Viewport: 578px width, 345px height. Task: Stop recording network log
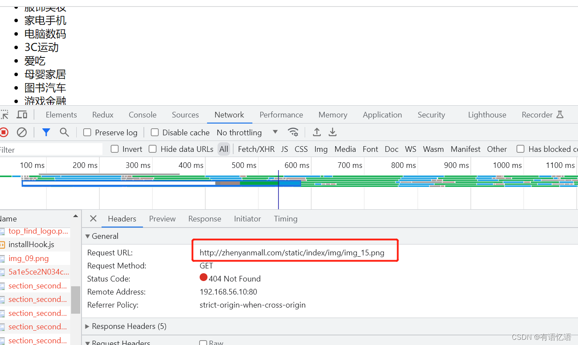click(x=4, y=132)
